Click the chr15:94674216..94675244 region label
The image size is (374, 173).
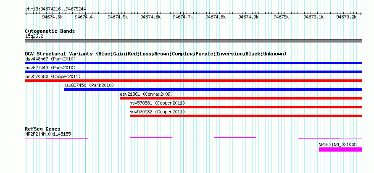(x=55, y=9)
